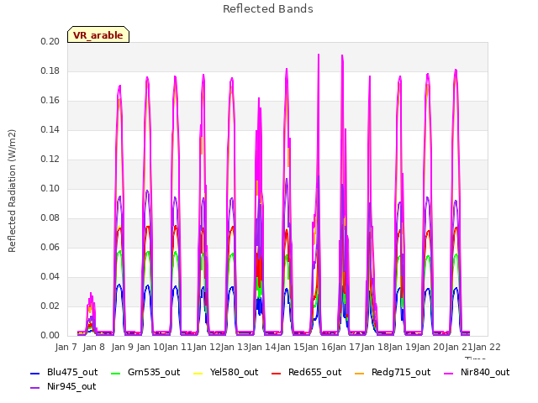Click the Jan 10 x-axis label
Screen dimensions: 538x403
[x=150, y=347]
